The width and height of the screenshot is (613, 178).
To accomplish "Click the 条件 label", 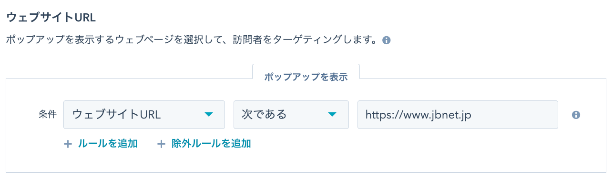I will click(x=47, y=115).
